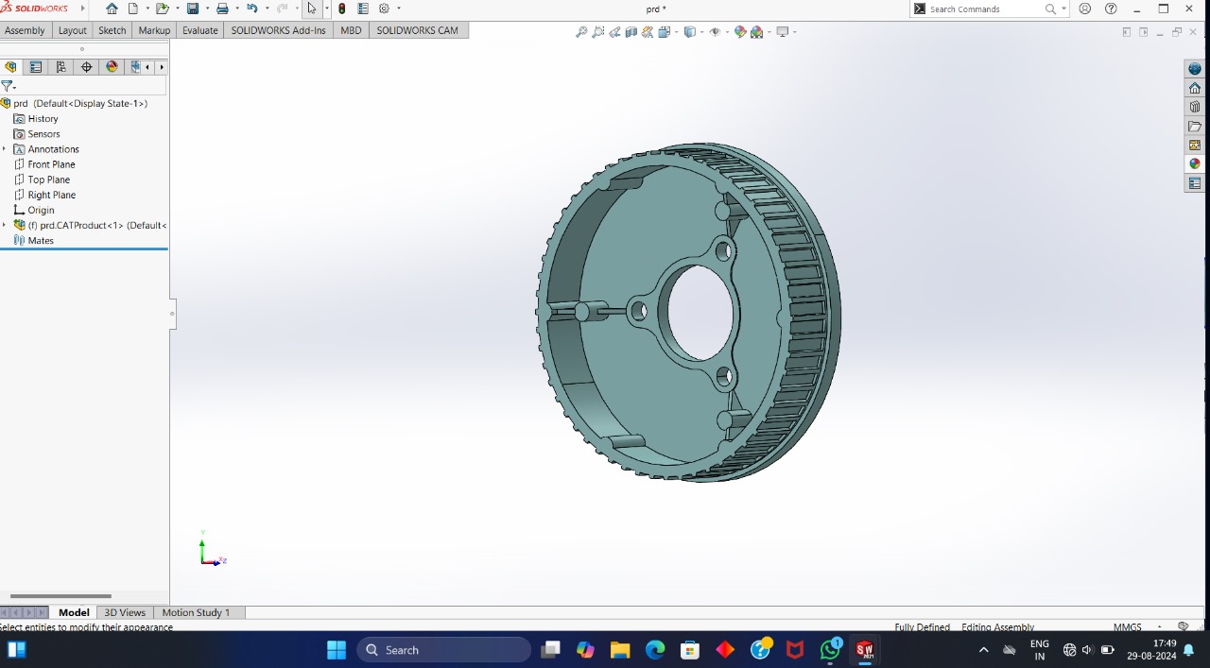Open the Windows Start menu
1210x668 pixels.
[337, 650]
